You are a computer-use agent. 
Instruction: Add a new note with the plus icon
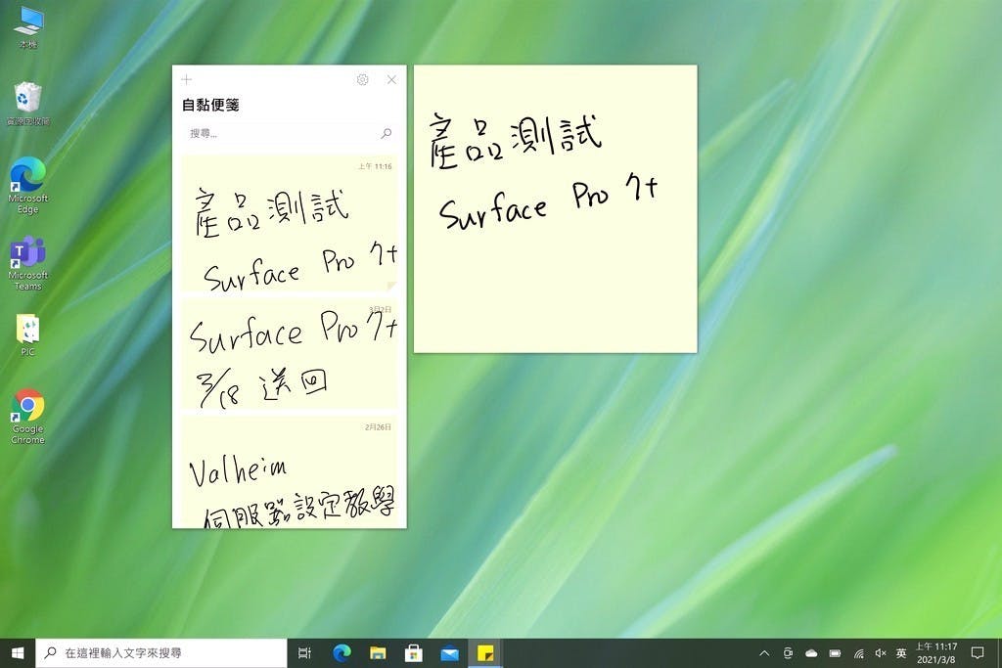187,80
